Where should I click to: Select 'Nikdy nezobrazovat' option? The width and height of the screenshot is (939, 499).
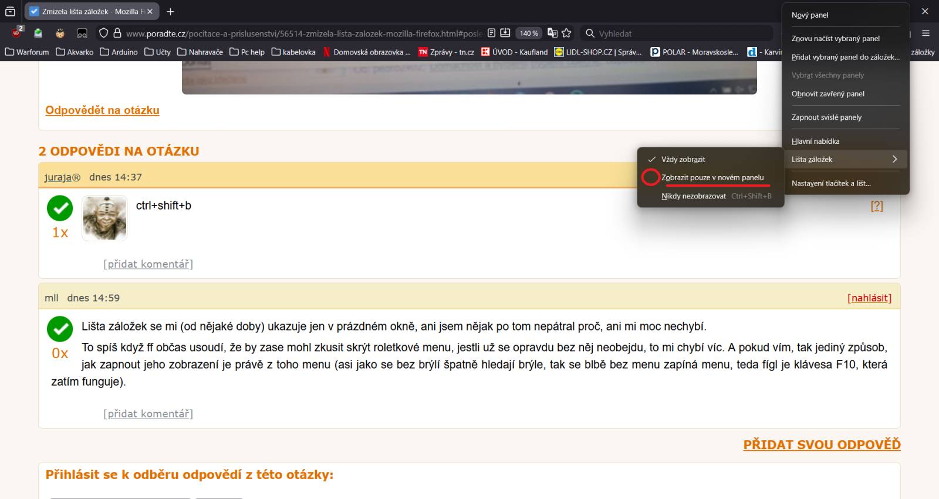[x=694, y=196]
